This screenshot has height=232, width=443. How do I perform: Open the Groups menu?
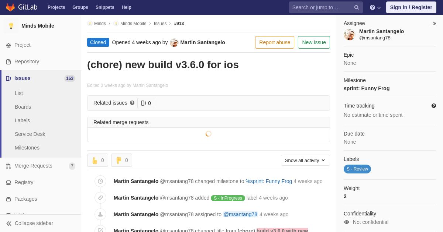coord(80,7)
